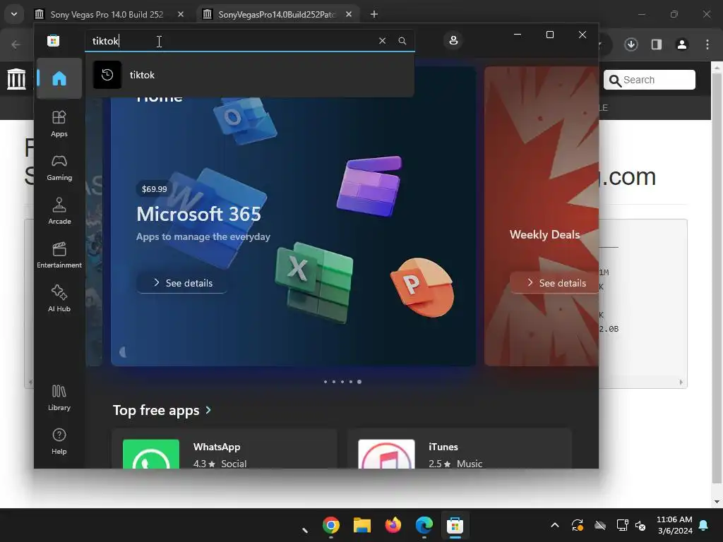Open File Explorer from taskbar
This screenshot has height=542, width=723.
362,525
